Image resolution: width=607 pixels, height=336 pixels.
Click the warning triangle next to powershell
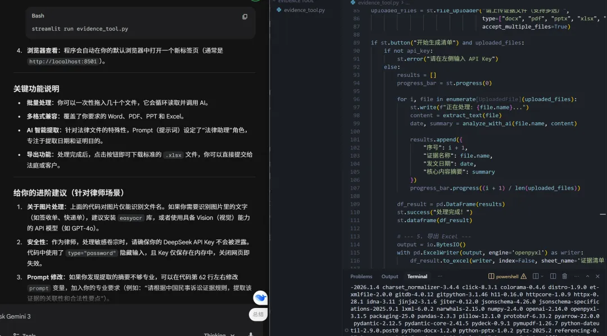pyautogui.click(x=523, y=277)
